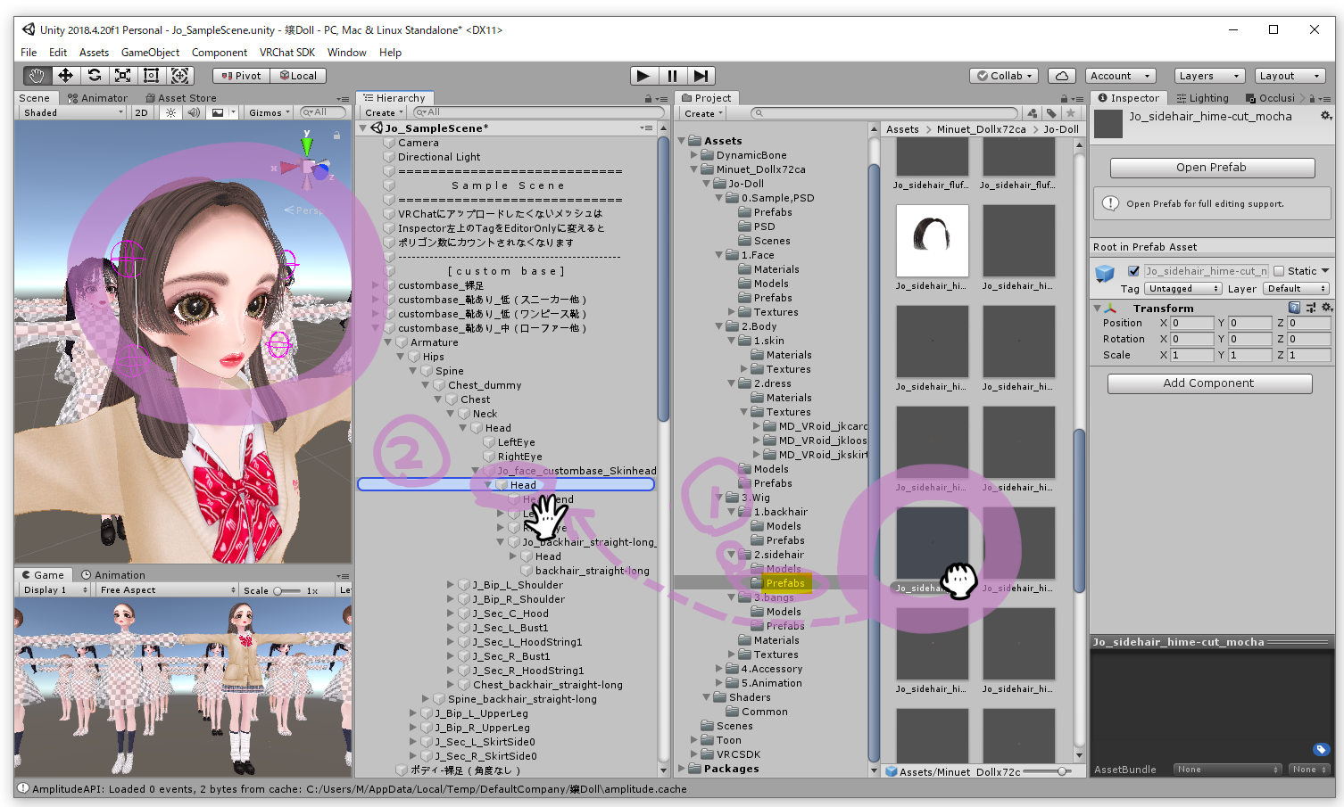Open the Collab dropdown
The width and height of the screenshot is (1344, 807).
click(x=1004, y=76)
